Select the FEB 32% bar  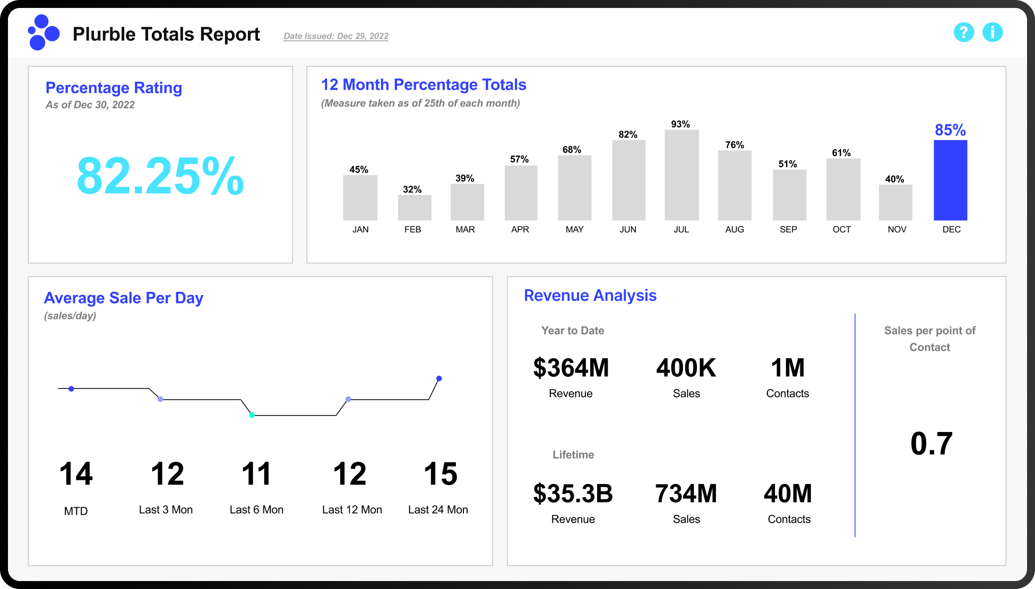point(414,207)
